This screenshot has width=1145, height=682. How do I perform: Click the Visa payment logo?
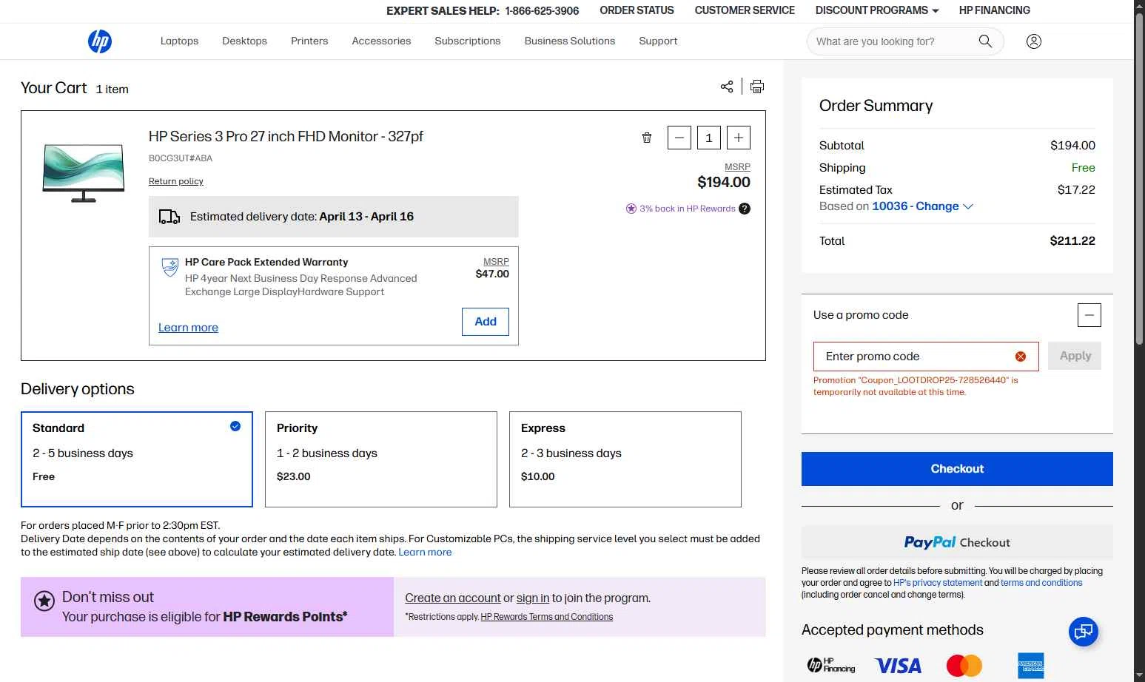pos(898,666)
